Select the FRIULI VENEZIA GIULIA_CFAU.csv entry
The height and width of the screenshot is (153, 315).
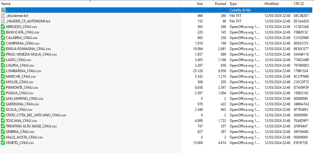[x=31, y=54]
